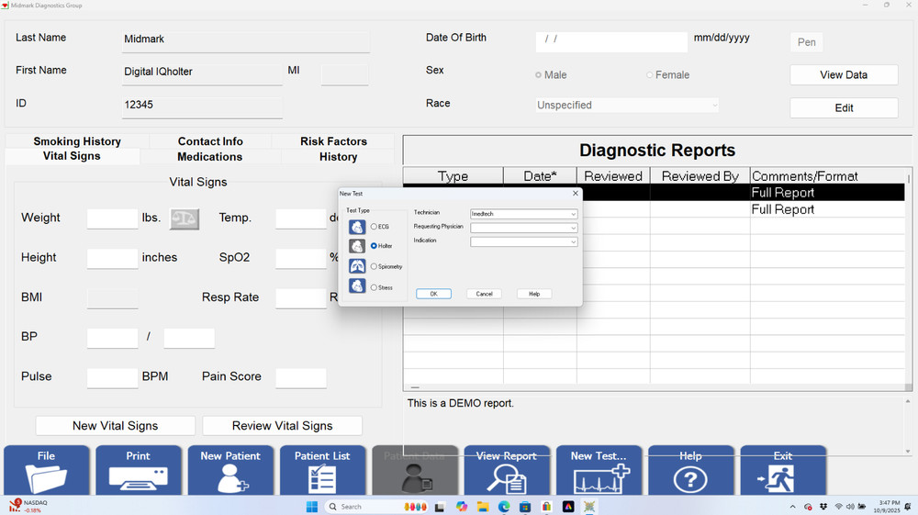Click the Date* column header
Viewport: 918px width, 515px height.
pos(540,176)
